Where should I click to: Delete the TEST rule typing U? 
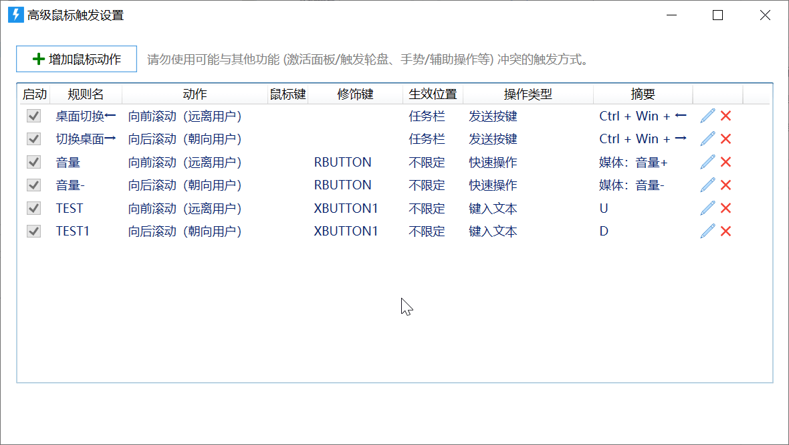725,208
